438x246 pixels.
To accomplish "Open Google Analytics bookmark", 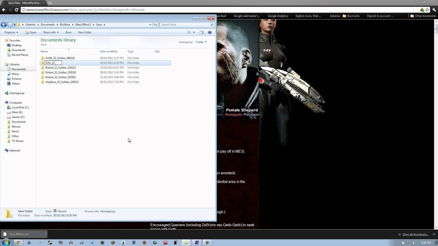I will click(x=278, y=16).
